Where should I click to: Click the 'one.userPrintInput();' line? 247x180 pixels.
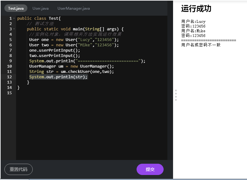[54, 50]
